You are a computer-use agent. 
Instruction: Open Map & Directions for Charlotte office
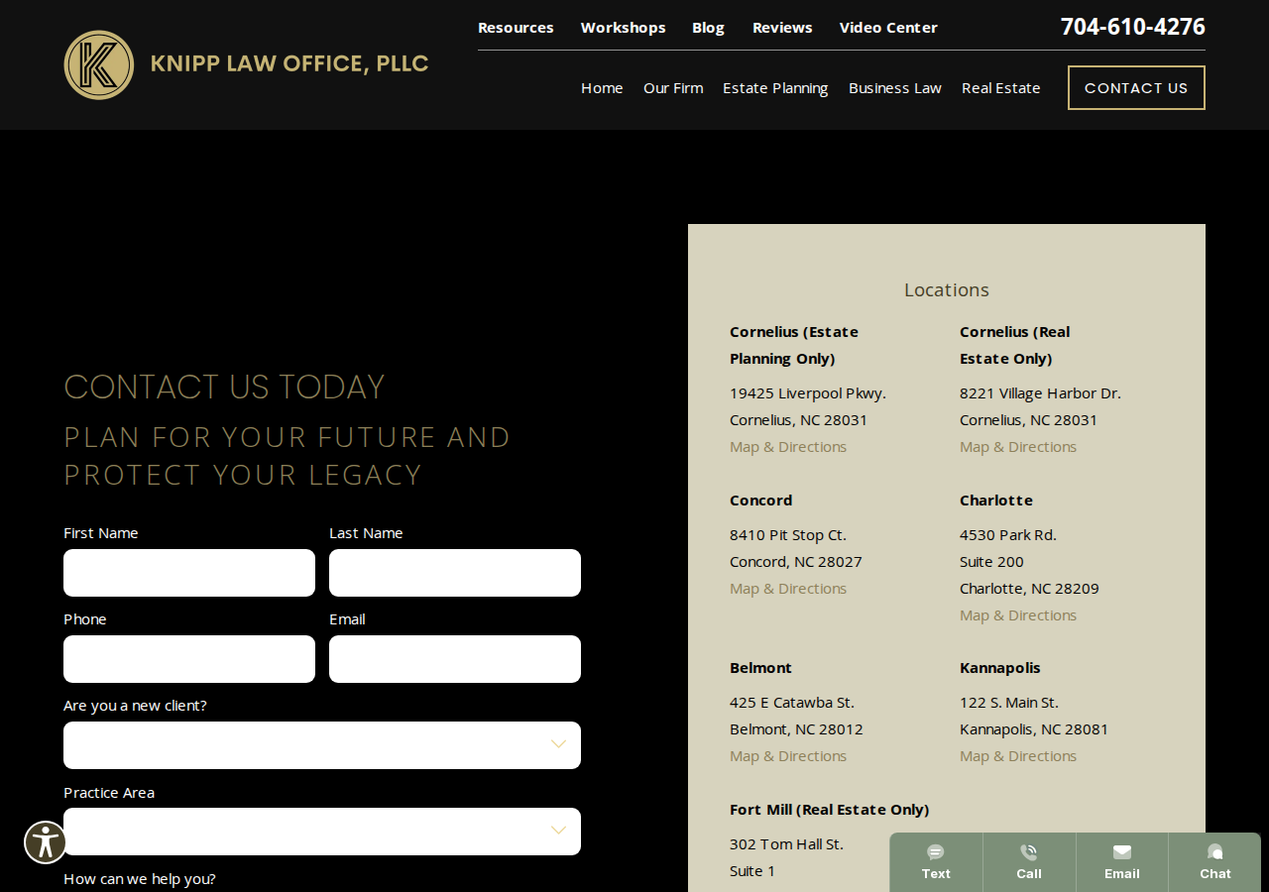click(x=1018, y=615)
